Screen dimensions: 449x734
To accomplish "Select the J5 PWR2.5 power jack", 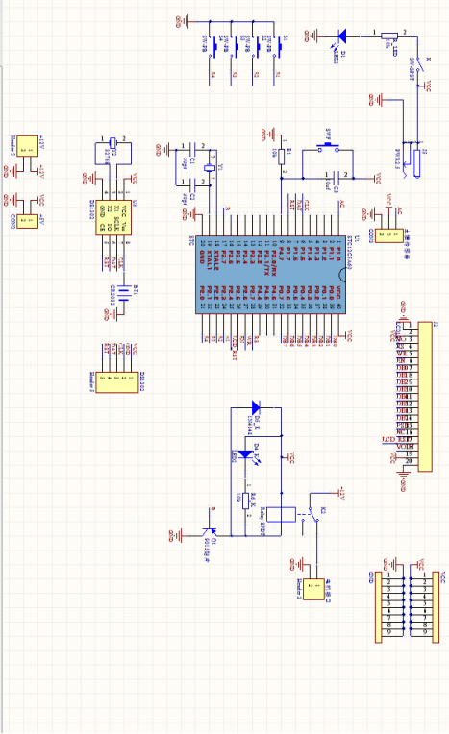I will click(x=412, y=159).
